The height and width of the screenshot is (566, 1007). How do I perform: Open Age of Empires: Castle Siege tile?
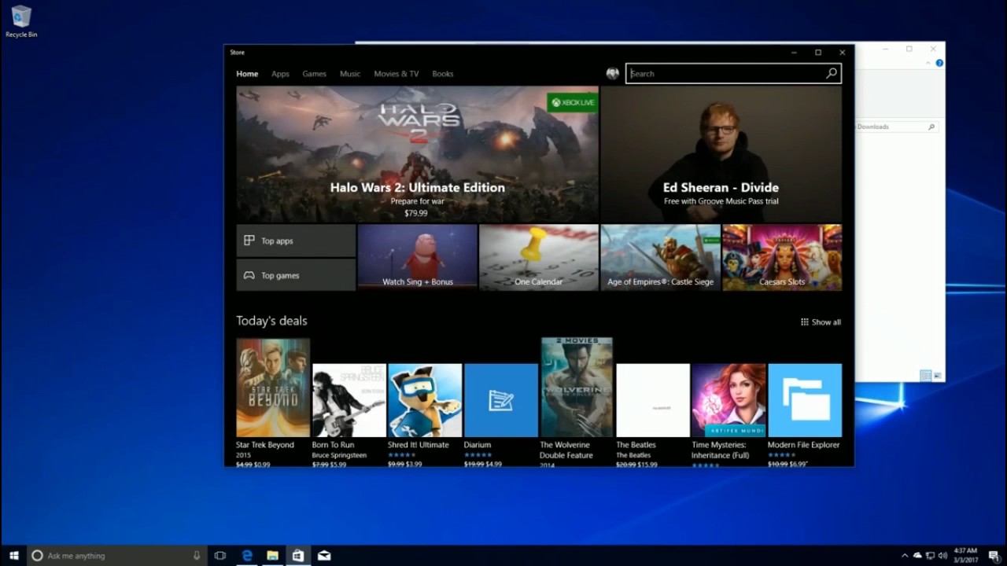(x=660, y=258)
